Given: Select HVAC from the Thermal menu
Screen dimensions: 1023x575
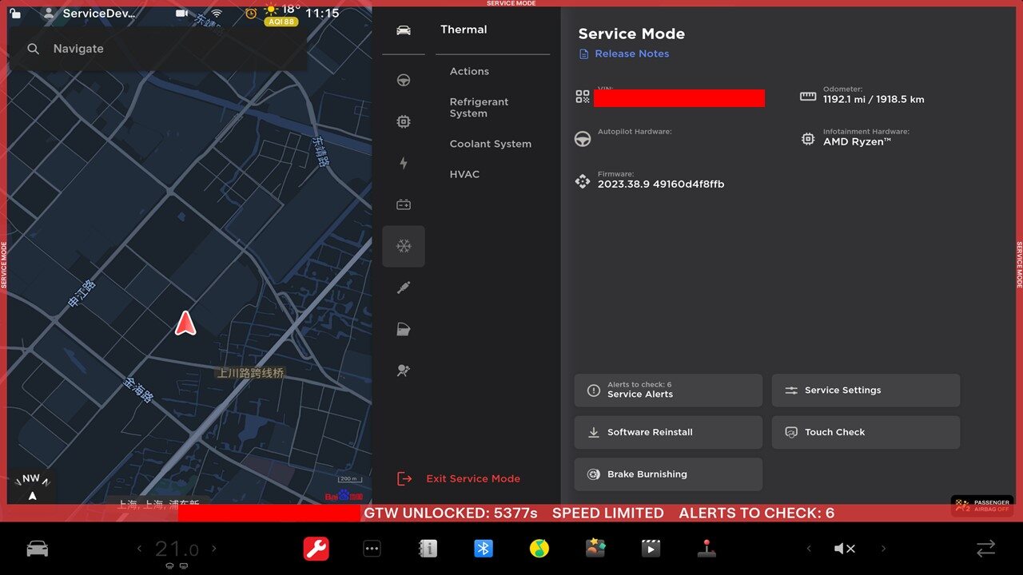Looking at the screenshot, I should [x=464, y=174].
